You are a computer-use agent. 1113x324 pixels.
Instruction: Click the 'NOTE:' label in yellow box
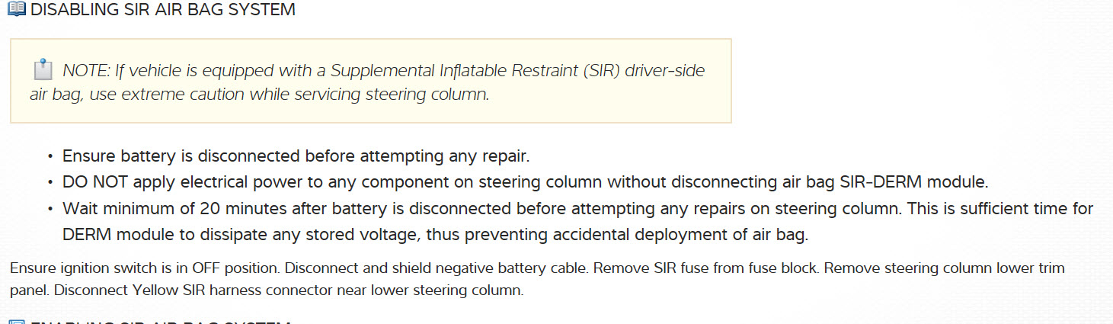click(86, 71)
